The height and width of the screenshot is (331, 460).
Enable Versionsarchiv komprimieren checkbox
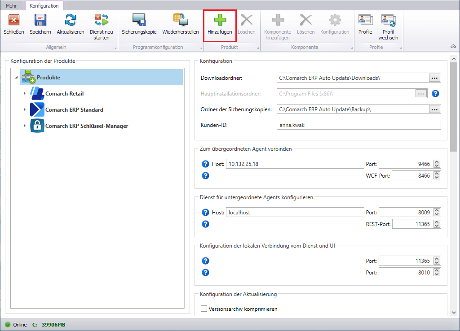(x=204, y=309)
